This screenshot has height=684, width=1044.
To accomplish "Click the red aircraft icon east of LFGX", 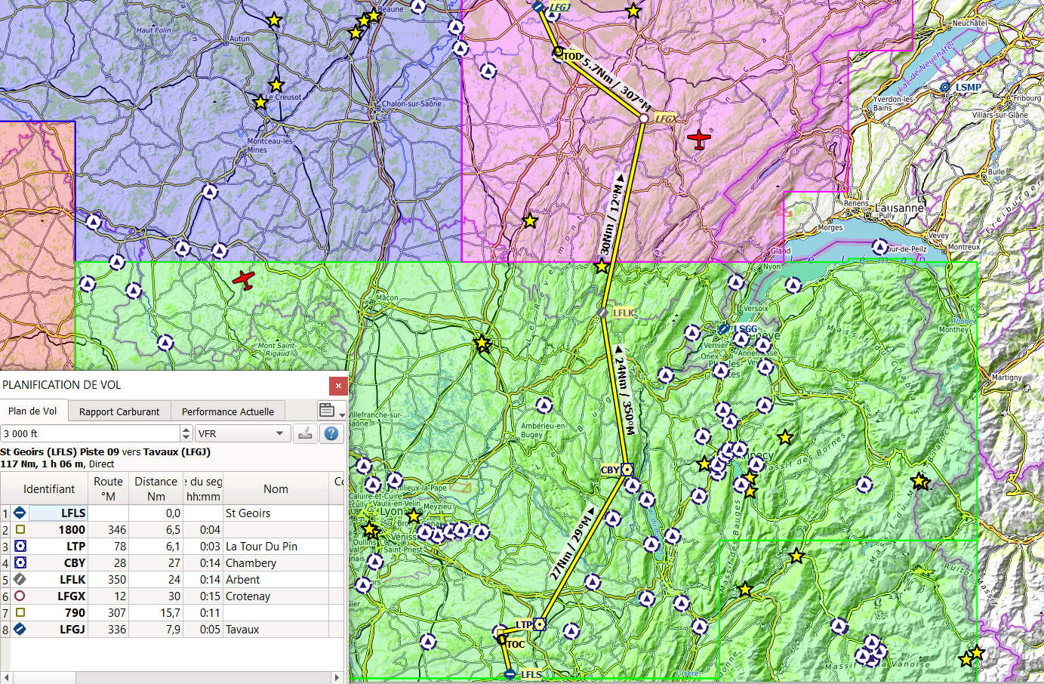I will [x=699, y=140].
